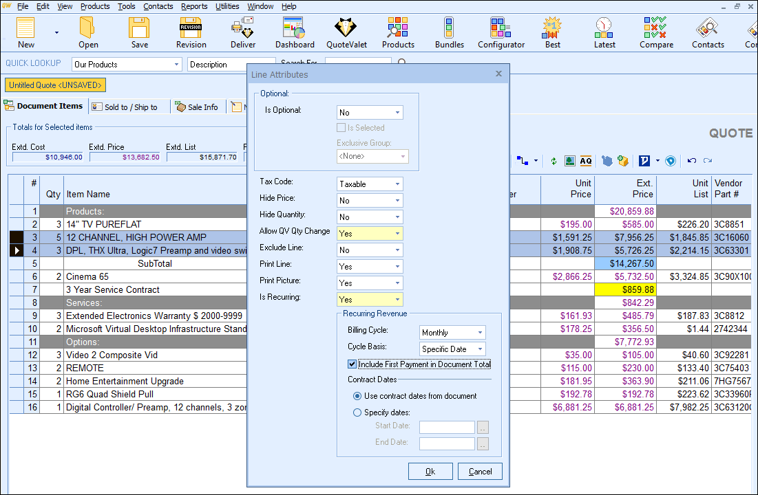Click the Deliver toolbar icon

[242, 33]
